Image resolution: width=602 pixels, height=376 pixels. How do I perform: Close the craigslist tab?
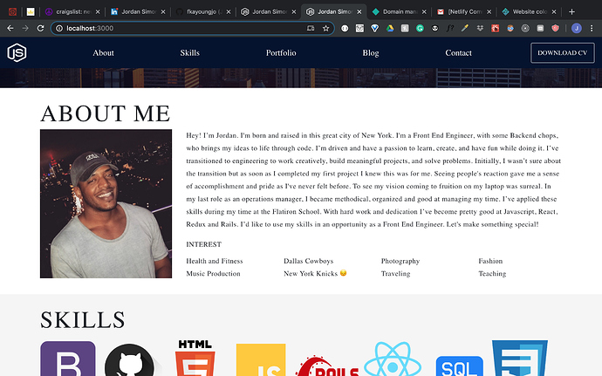click(x=98, y=12)
